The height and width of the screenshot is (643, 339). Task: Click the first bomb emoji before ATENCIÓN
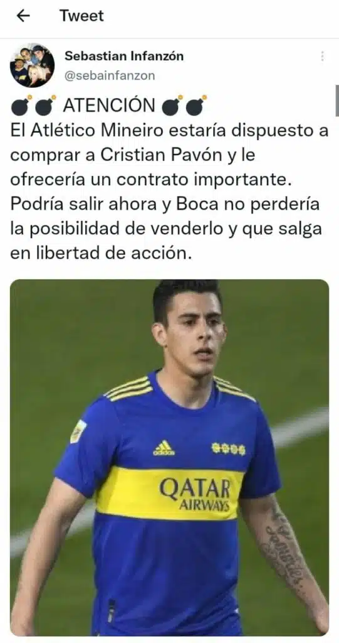(21, 105)
